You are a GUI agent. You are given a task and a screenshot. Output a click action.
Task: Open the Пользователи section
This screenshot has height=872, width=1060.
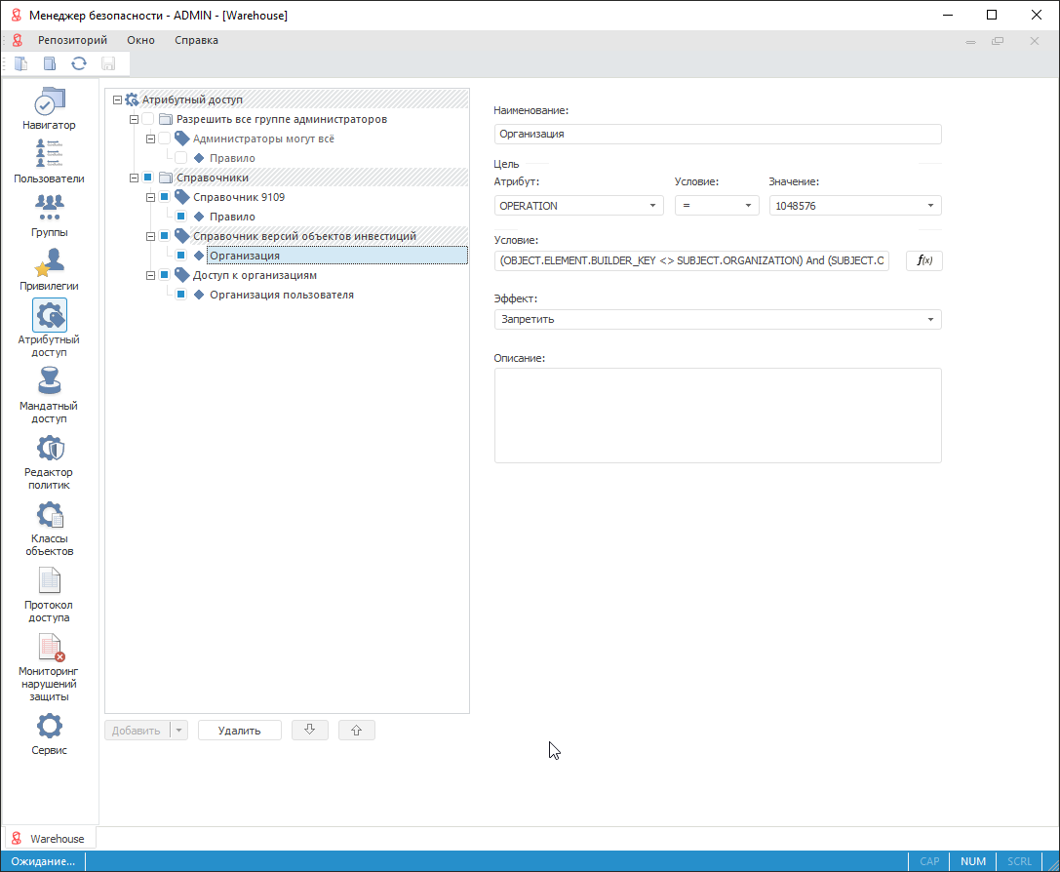(50, 162)
